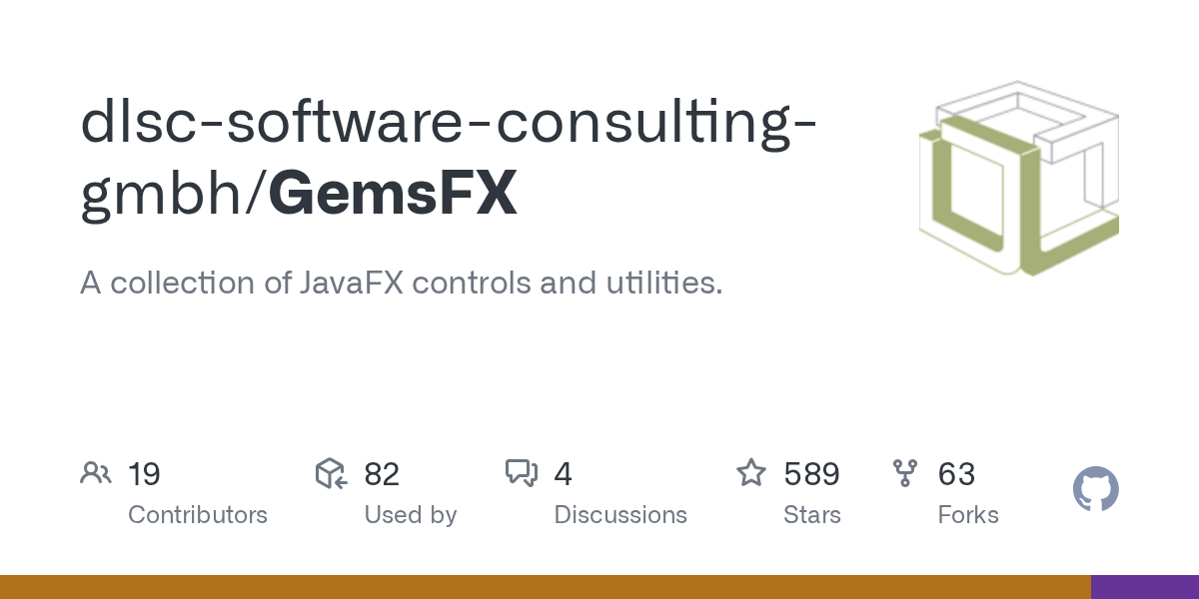Click the Used by package icon
1199x599 pixels.
[x=331, y=473]
